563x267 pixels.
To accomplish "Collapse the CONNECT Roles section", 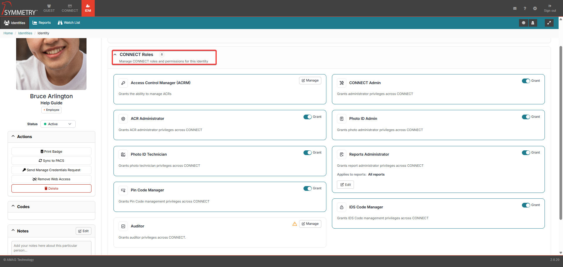I will [x=115, y=55].
